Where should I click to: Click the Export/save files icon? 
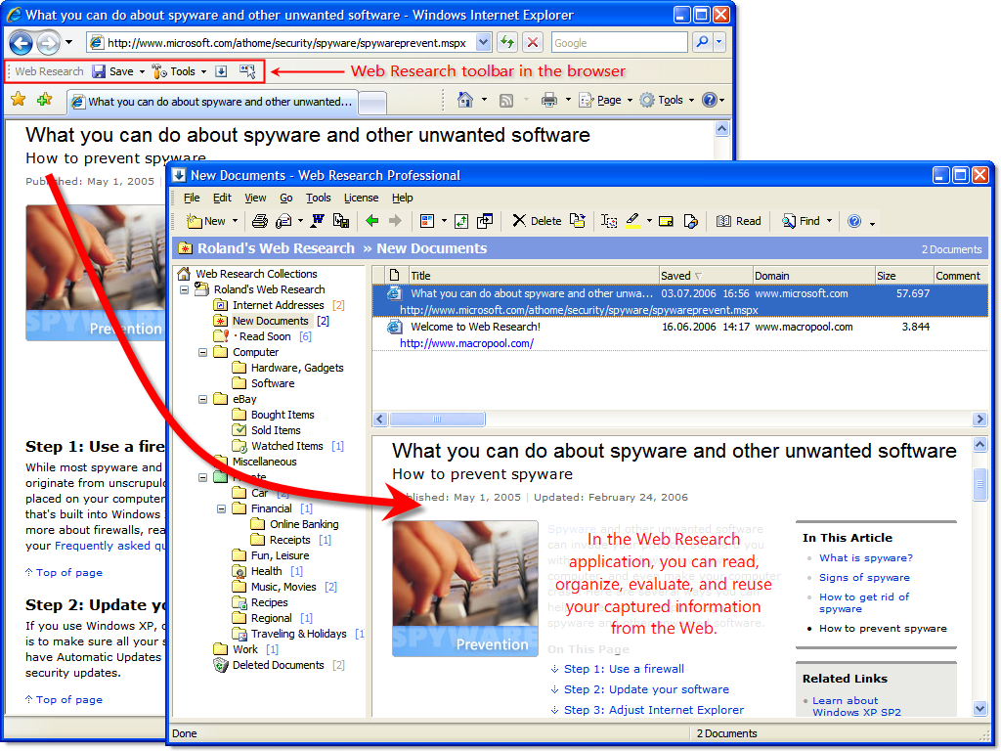341,221
